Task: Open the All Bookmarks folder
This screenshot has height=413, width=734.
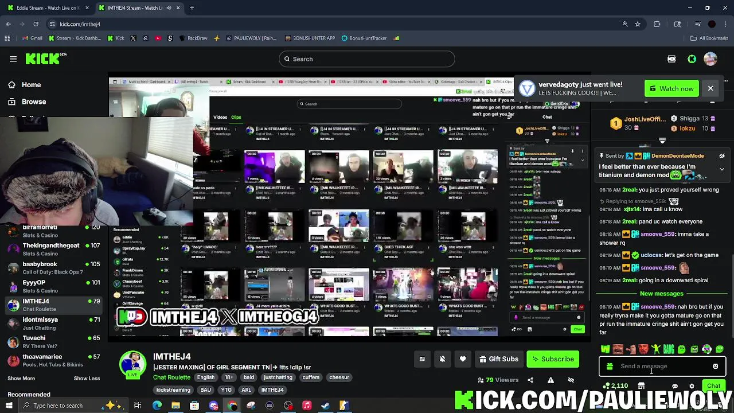Action: click(709, 38)
